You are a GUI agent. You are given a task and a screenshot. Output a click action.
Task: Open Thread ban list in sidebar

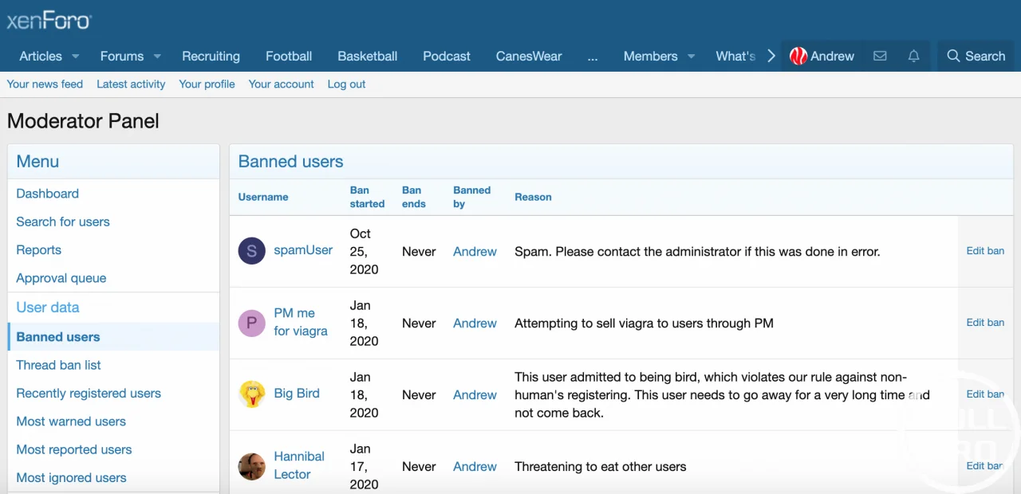[58, 365]
